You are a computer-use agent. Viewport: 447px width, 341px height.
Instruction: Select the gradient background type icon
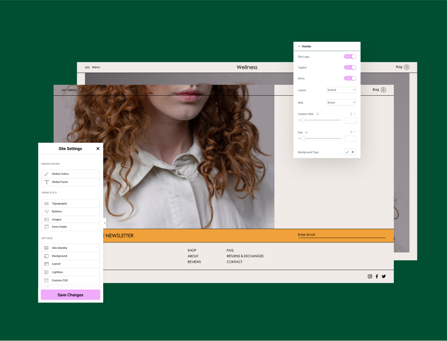(x=353, y=152)
